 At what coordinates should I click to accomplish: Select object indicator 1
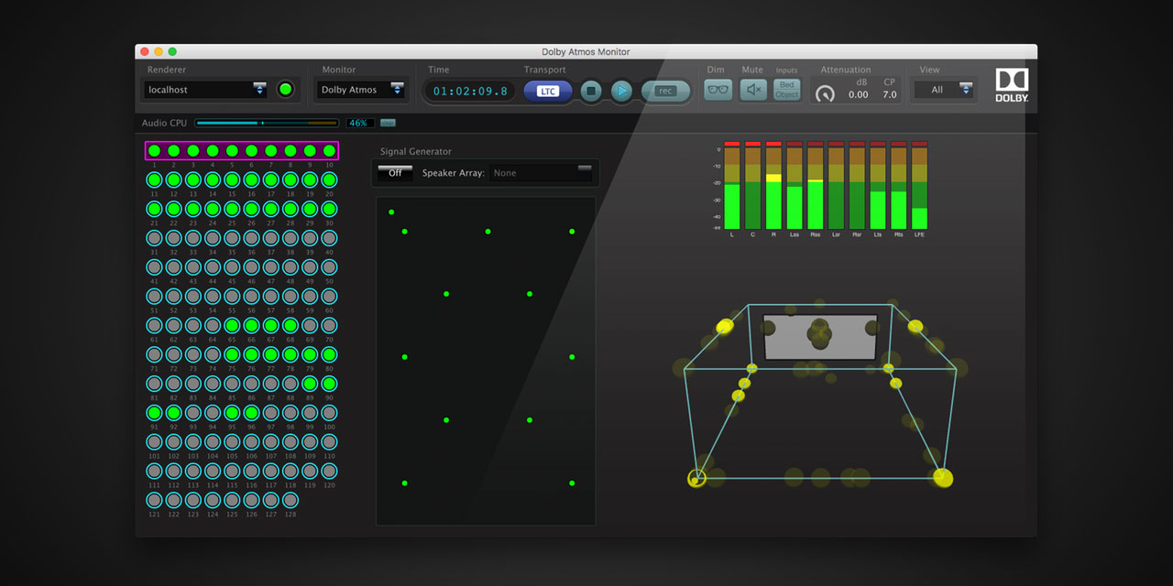point(154,151)
